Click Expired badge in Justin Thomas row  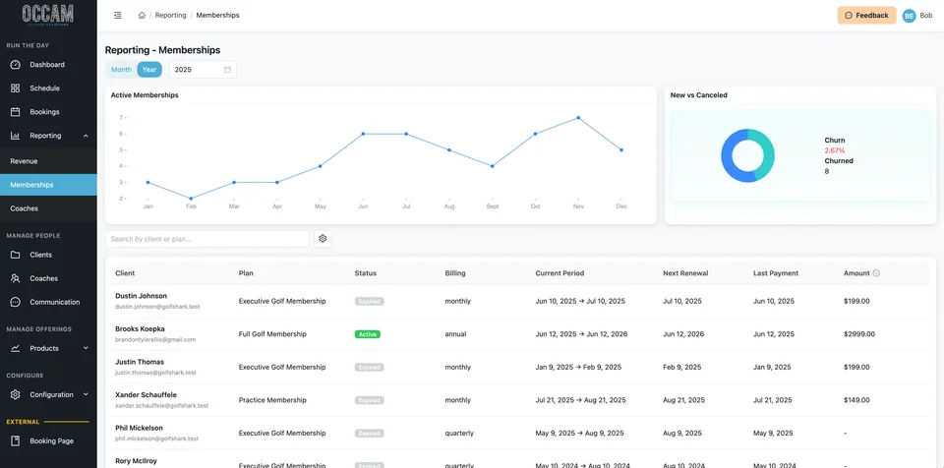369,367
